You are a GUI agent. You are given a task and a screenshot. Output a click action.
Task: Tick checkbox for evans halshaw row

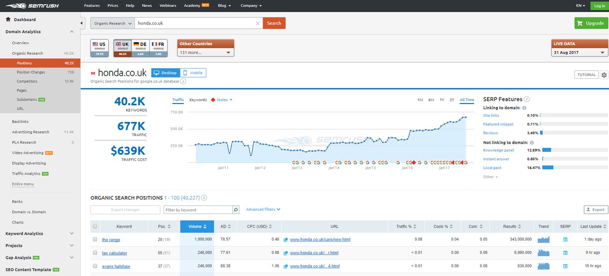coord(95,266)
